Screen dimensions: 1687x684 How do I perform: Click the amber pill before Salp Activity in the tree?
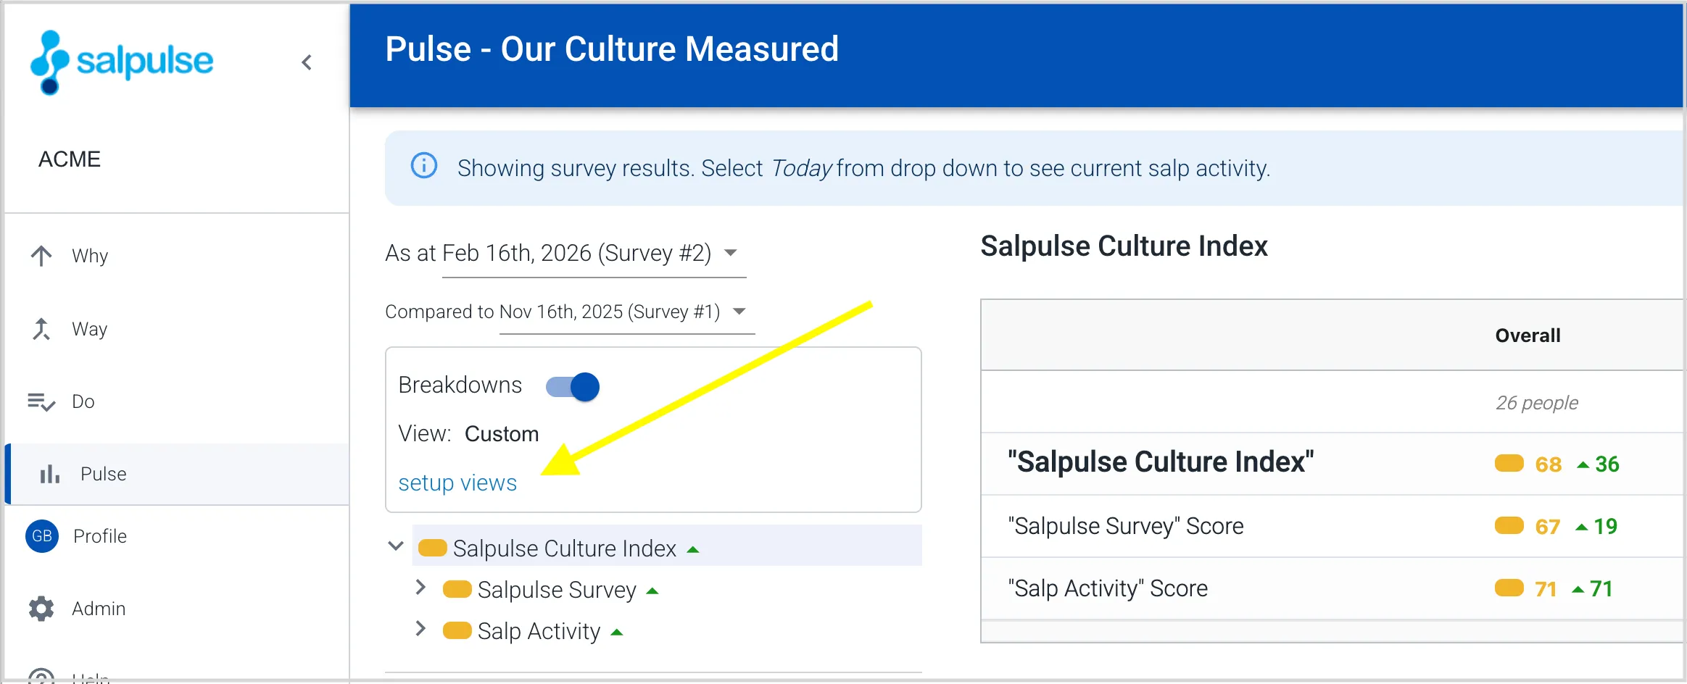click(x=457, y=630)
